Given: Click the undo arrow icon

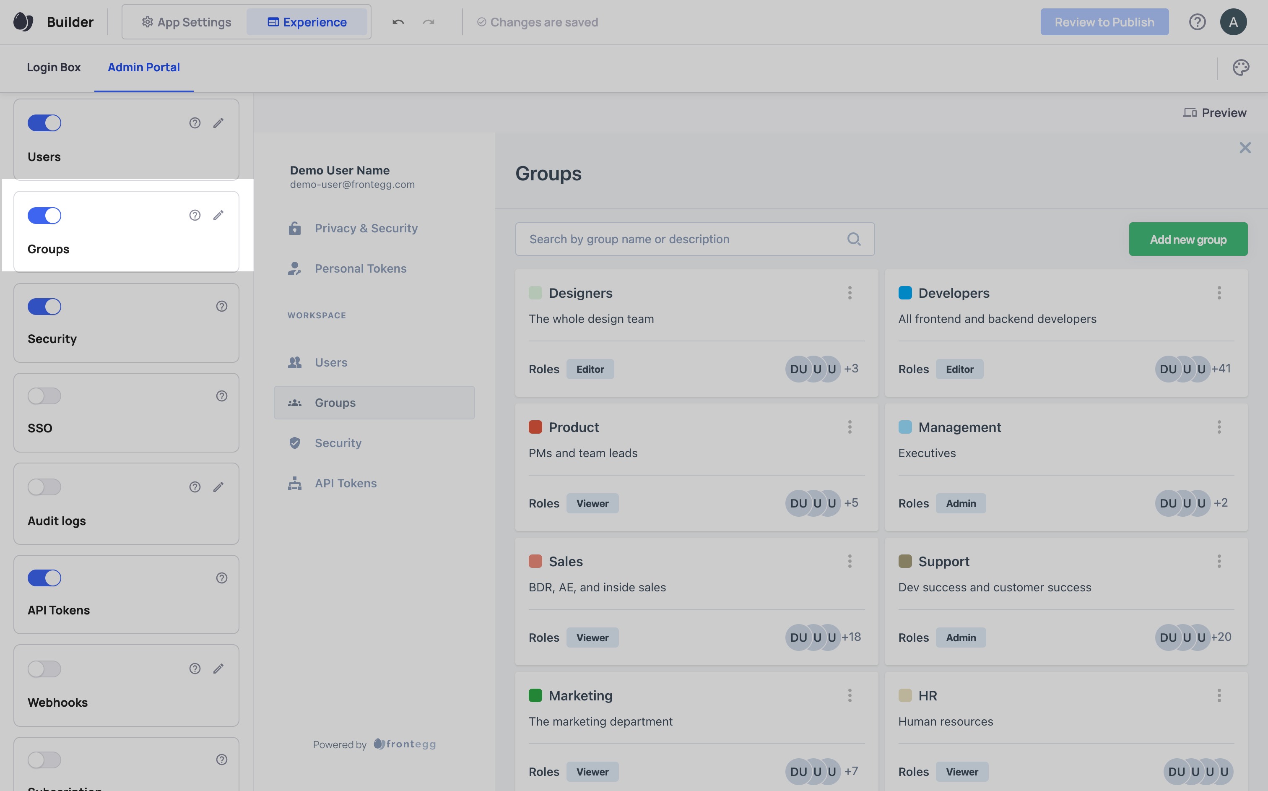Looking at the screenshot, I should click(398, 22).
